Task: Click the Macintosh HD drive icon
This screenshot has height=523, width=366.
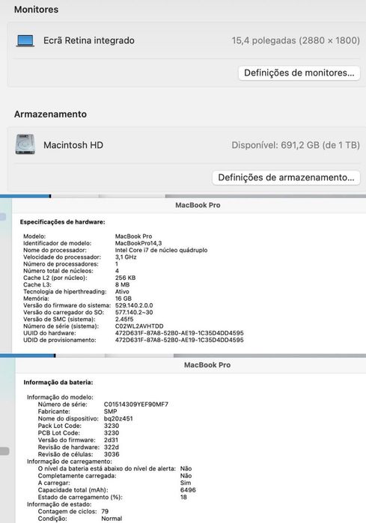Action: [25, 144]
